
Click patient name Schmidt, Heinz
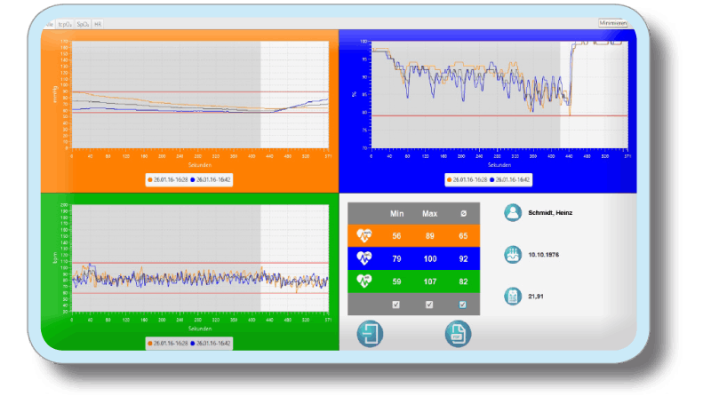[552, 214]
